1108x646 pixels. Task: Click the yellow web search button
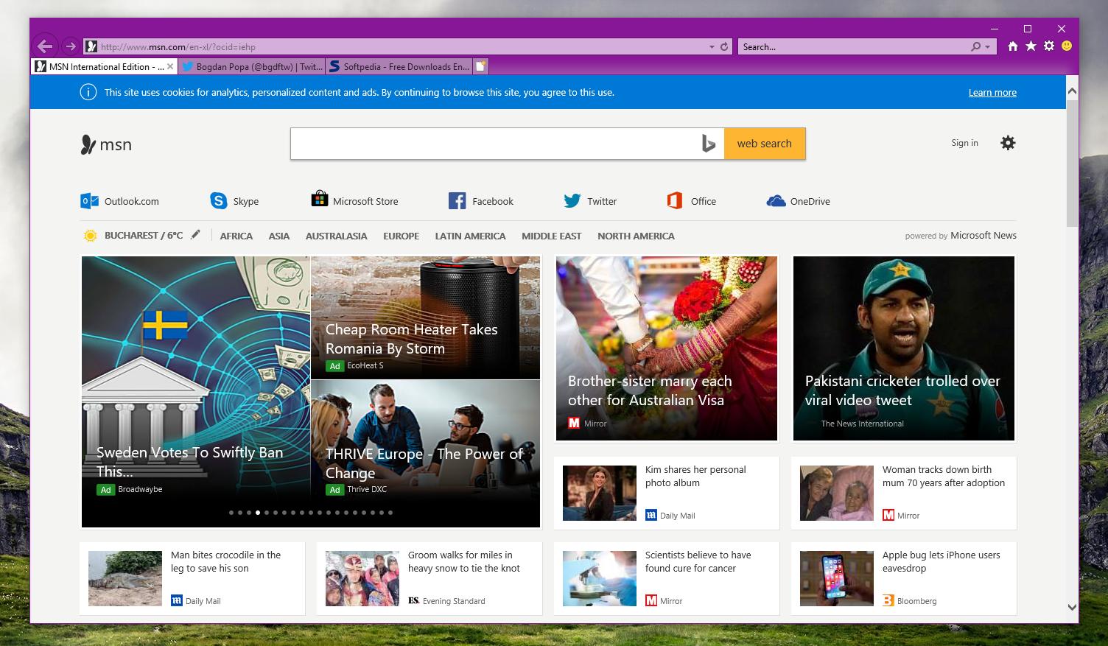click(765, 144)
